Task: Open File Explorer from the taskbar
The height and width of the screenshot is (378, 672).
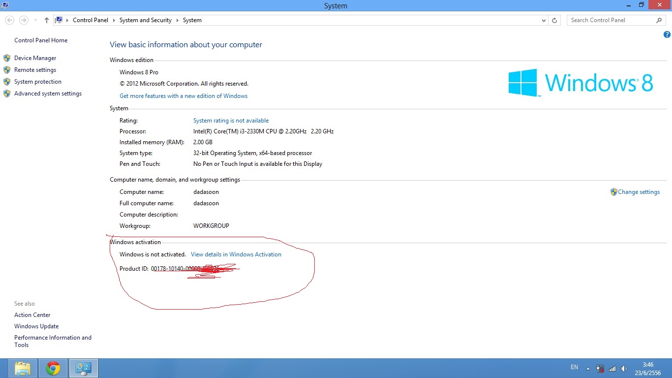Action: coord(23,368)
